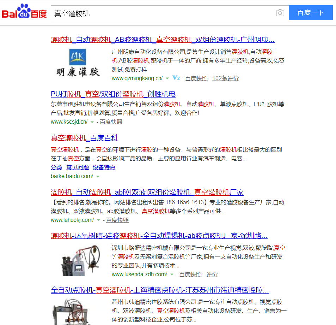
Task: Jump to the 常见问题 section link
Action: (78, 167)
